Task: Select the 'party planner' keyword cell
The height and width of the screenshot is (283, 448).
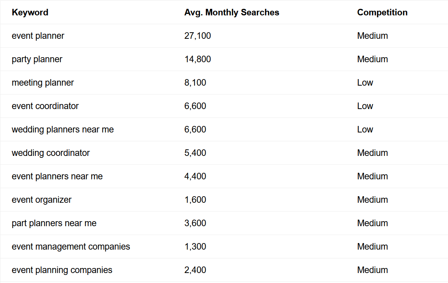Action: coord(37,59)
